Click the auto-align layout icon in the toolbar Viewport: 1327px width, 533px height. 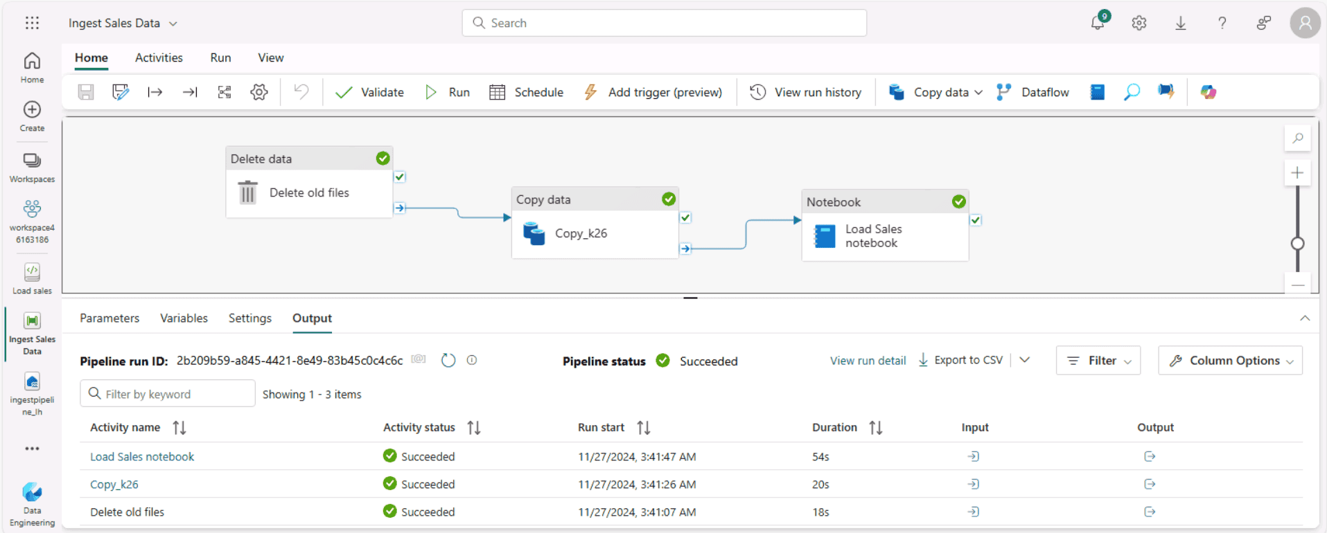[x=225, y=92]
